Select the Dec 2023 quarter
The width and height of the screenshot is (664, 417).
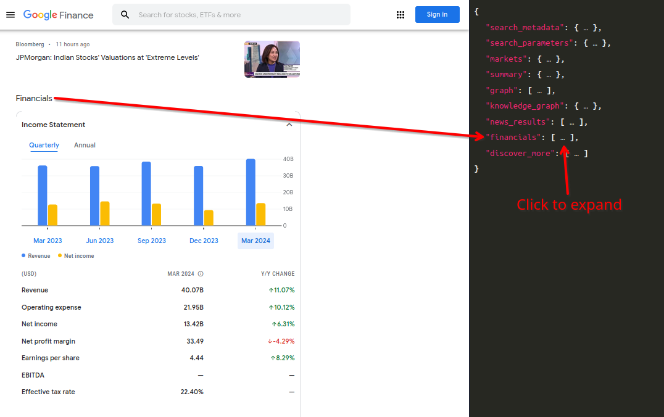tap(204, 241)
